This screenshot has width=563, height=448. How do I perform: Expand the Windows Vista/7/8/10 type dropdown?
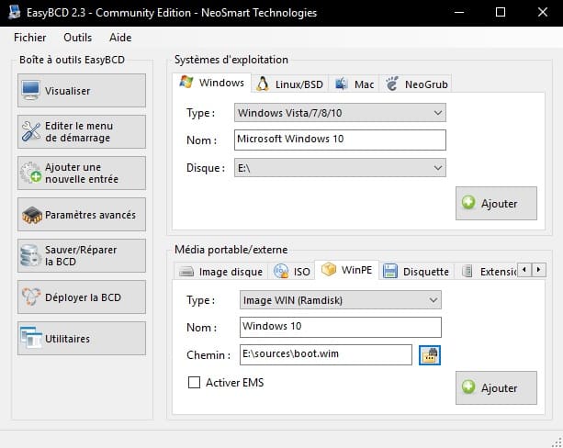[x=340, y=113]
